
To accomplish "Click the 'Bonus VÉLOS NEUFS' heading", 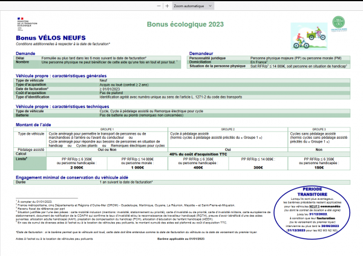I will (x=51, y=38).
